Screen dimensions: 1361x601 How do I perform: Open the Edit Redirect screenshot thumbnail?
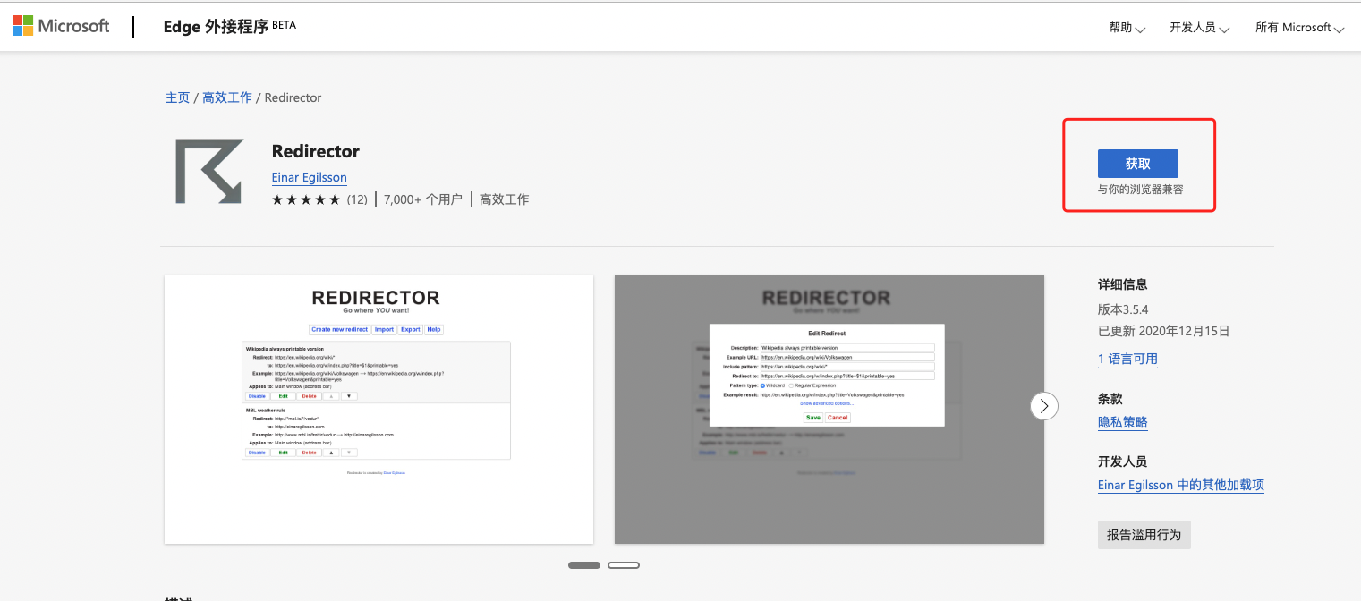click(x=829, y=409)
